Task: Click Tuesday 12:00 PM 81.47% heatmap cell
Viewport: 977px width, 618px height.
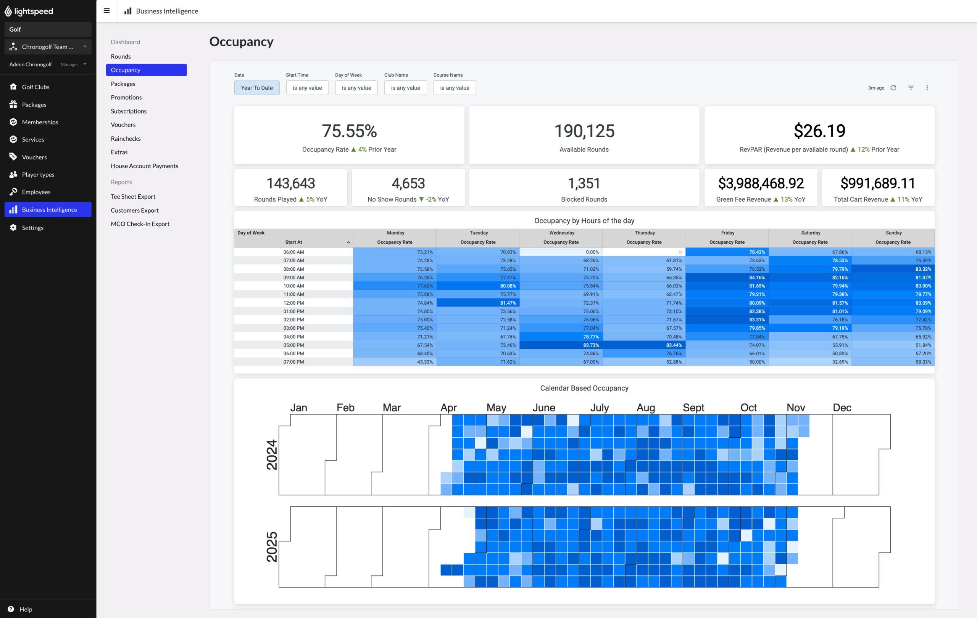Action: [x=477, y=303]
